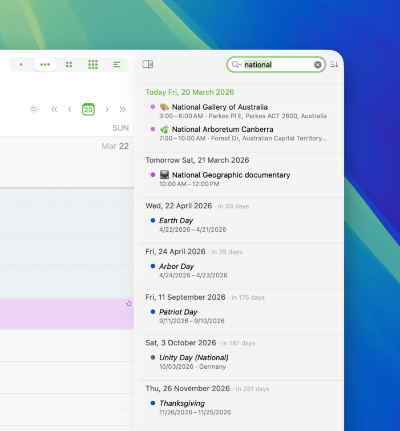Image resolution: width=400 pixels, height=431 pixels.
Task: Click the recurring event repeat icon
Action: point(128,304)
